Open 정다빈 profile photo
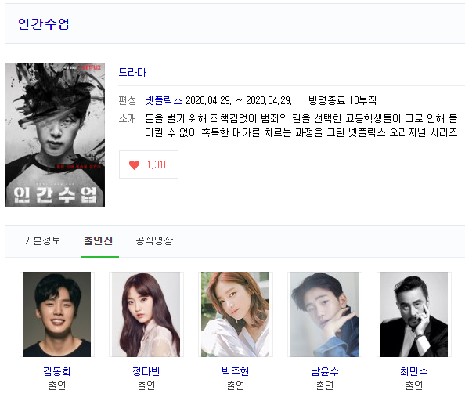 [x=146, y=314]
